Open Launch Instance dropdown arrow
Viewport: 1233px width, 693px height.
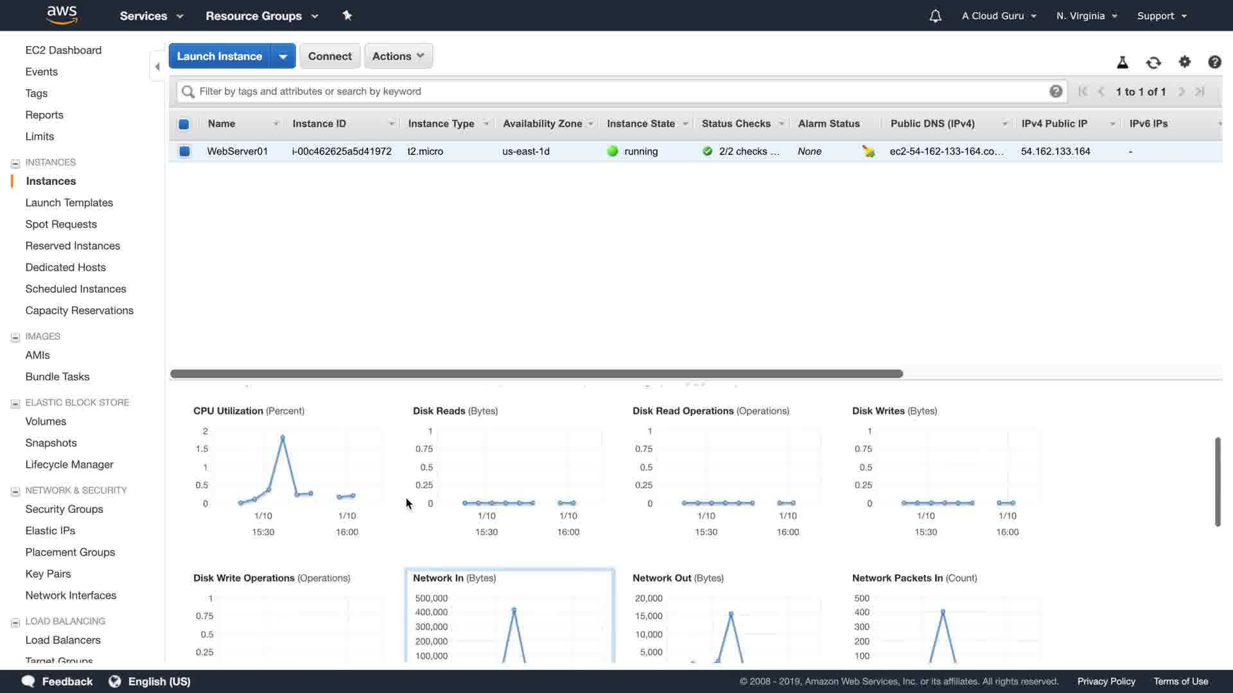283,56
